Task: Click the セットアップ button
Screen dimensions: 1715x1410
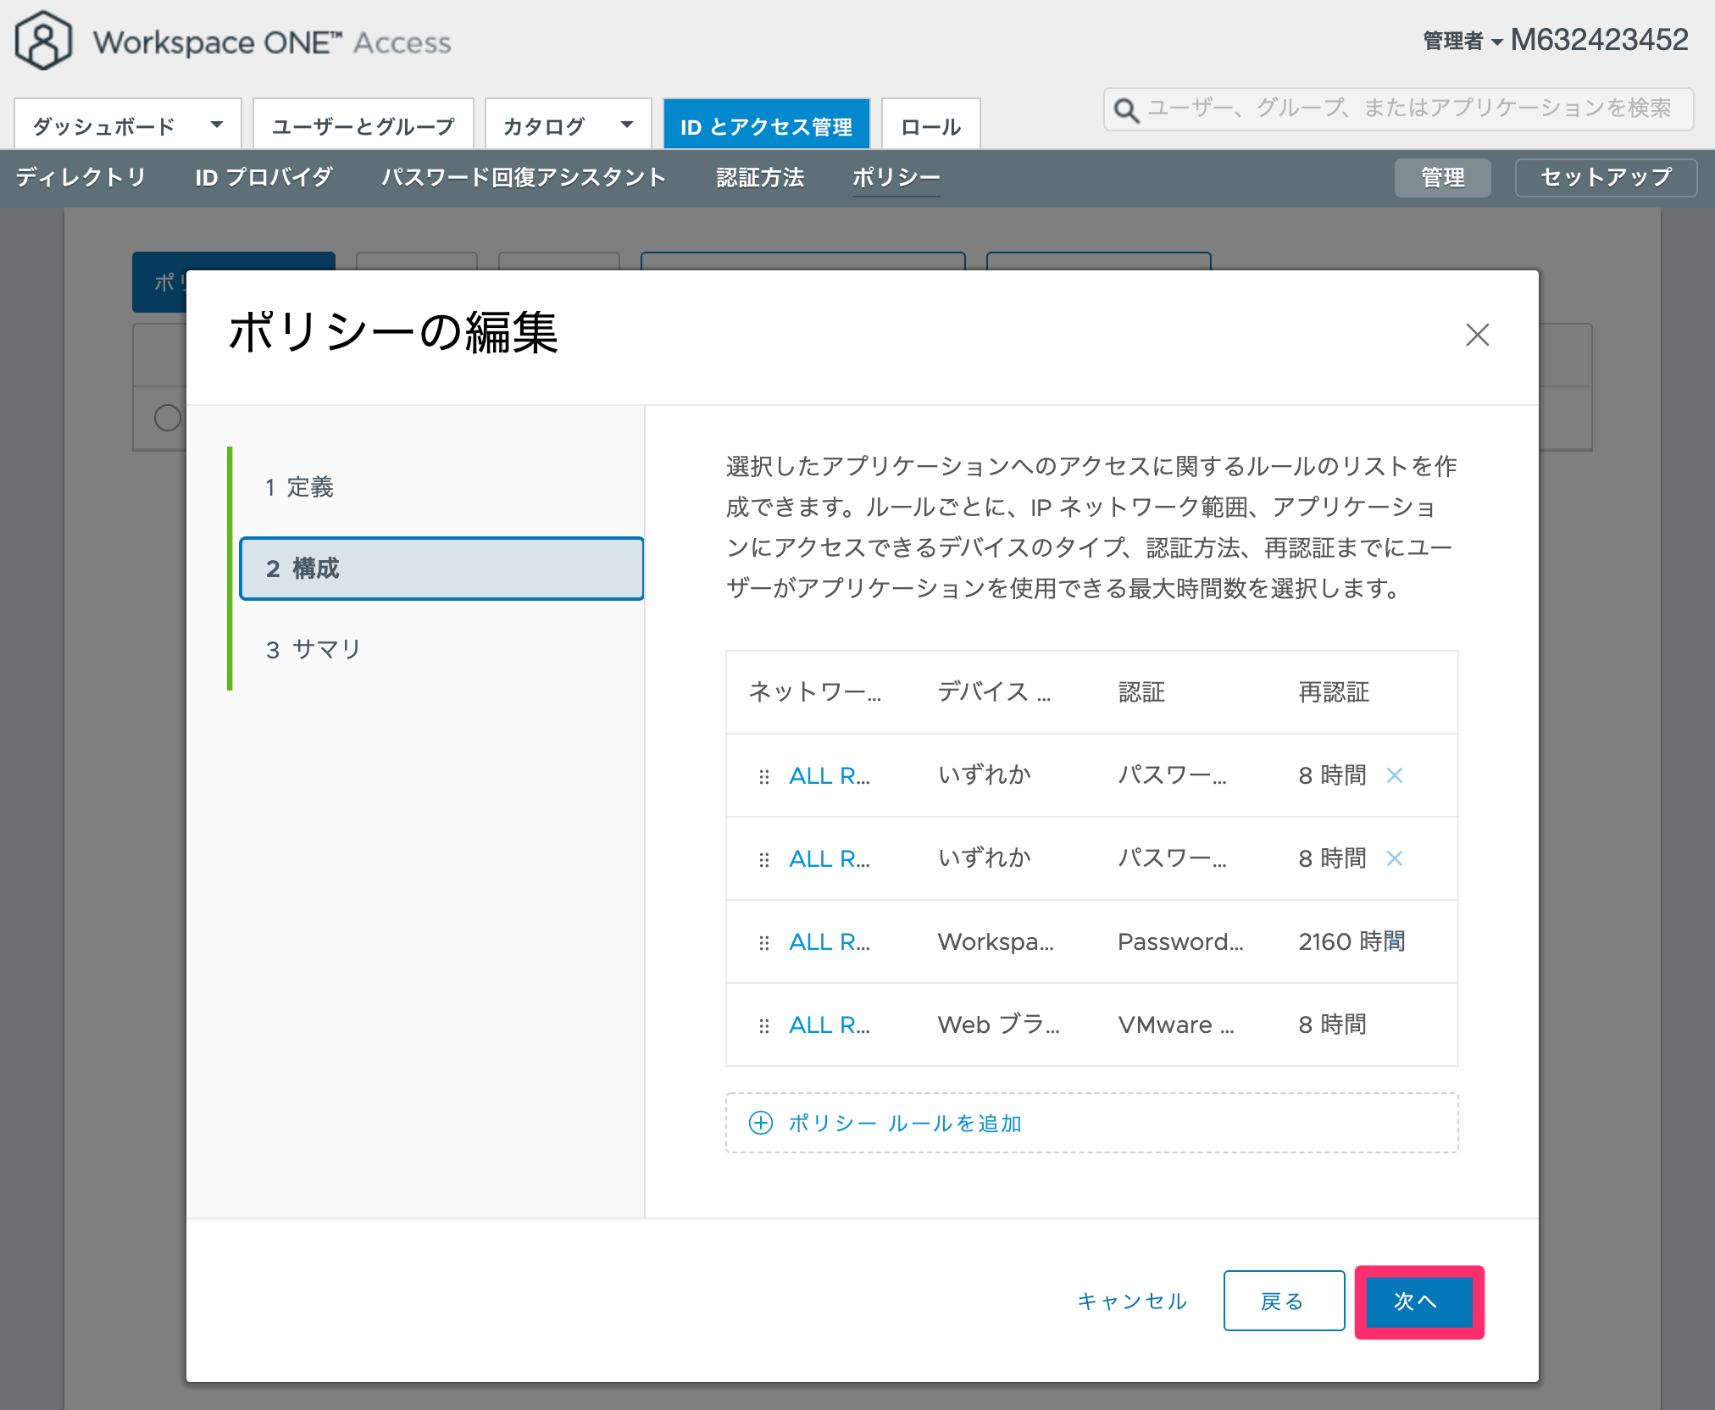Action: point(1606,178)
